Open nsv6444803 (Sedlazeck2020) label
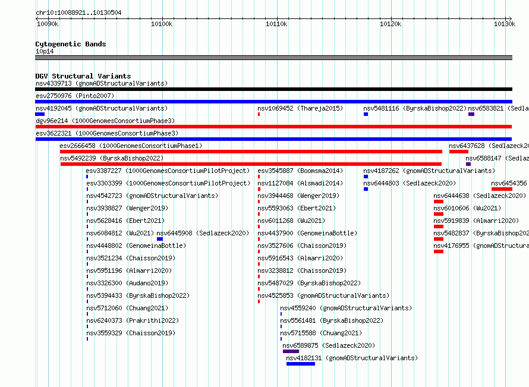Screen dimensions: 529x387 410,183
